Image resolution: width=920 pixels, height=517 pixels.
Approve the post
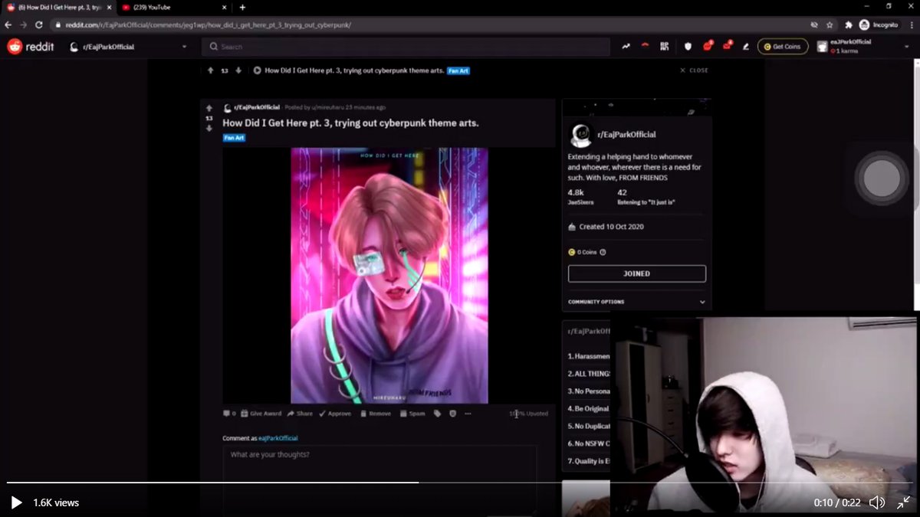335,414
